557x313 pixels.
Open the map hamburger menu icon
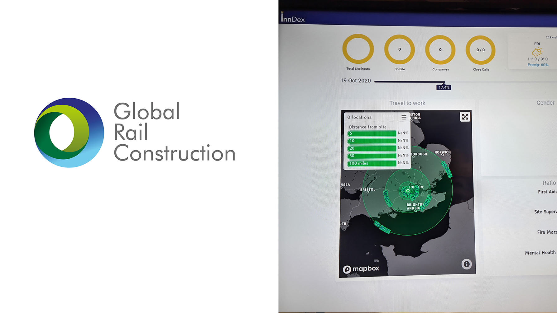coord(404,117)
